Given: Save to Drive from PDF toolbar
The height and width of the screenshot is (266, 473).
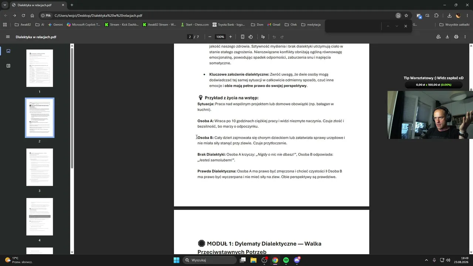Looking at the screenshot, I should [x=438, y=37].
